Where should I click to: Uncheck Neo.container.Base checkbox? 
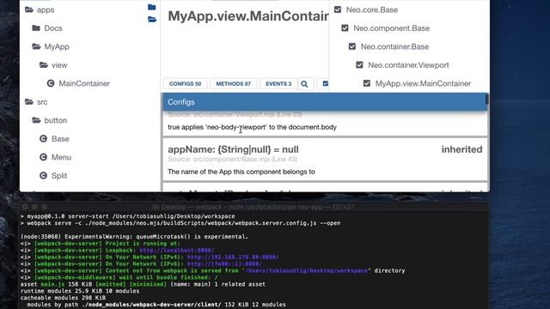point(352,46)
